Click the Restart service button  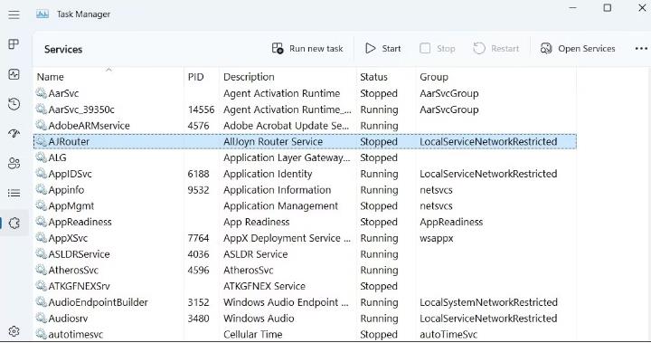(x=496, y=49)
